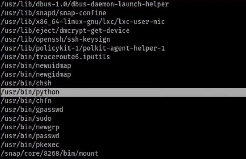The width and height of the screenshot is (246, 159).
Task: Click the /usr/lib/snapd/snap-confine line
Action: 53,13
